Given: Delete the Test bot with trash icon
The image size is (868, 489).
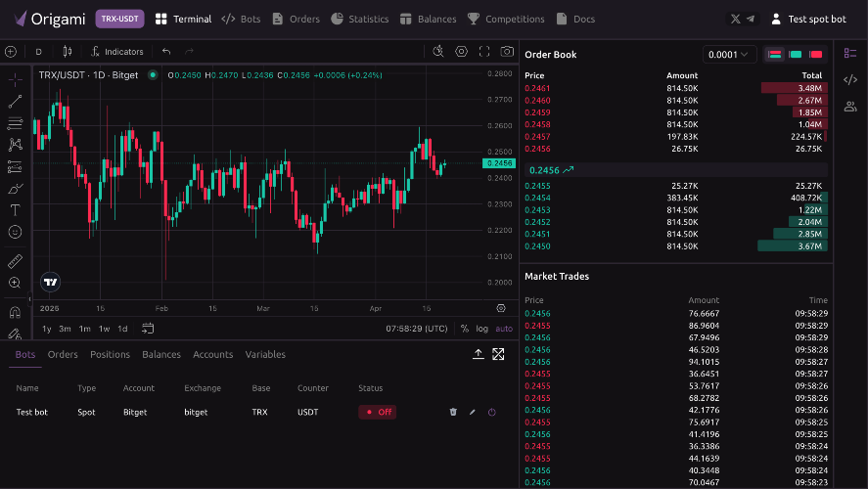Looking at the screenshot, I should (453, 412).
